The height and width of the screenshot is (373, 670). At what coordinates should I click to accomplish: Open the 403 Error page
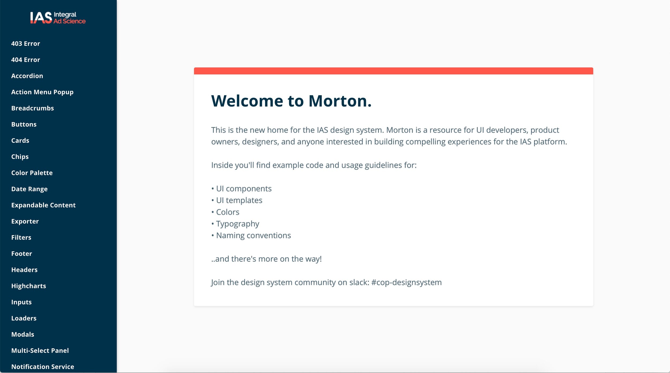[26, 44]
